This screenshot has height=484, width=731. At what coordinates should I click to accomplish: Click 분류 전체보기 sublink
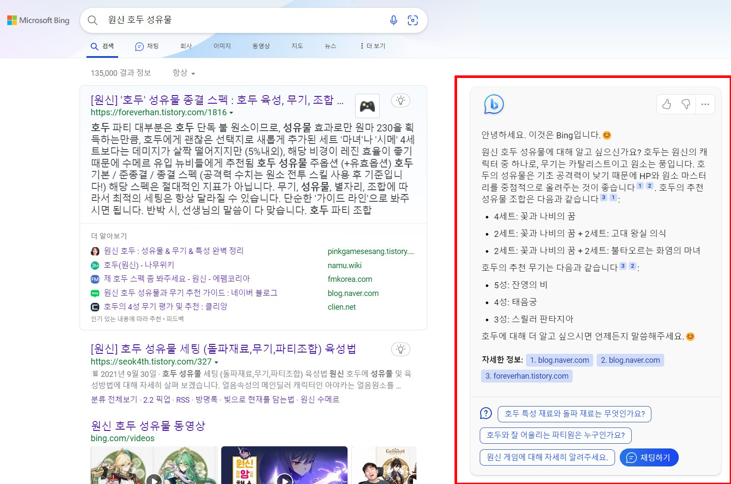pos(114,400)
